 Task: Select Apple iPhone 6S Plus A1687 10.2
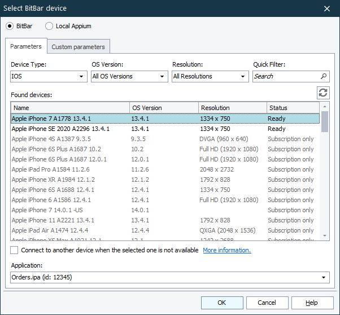(x=165, y=149)
